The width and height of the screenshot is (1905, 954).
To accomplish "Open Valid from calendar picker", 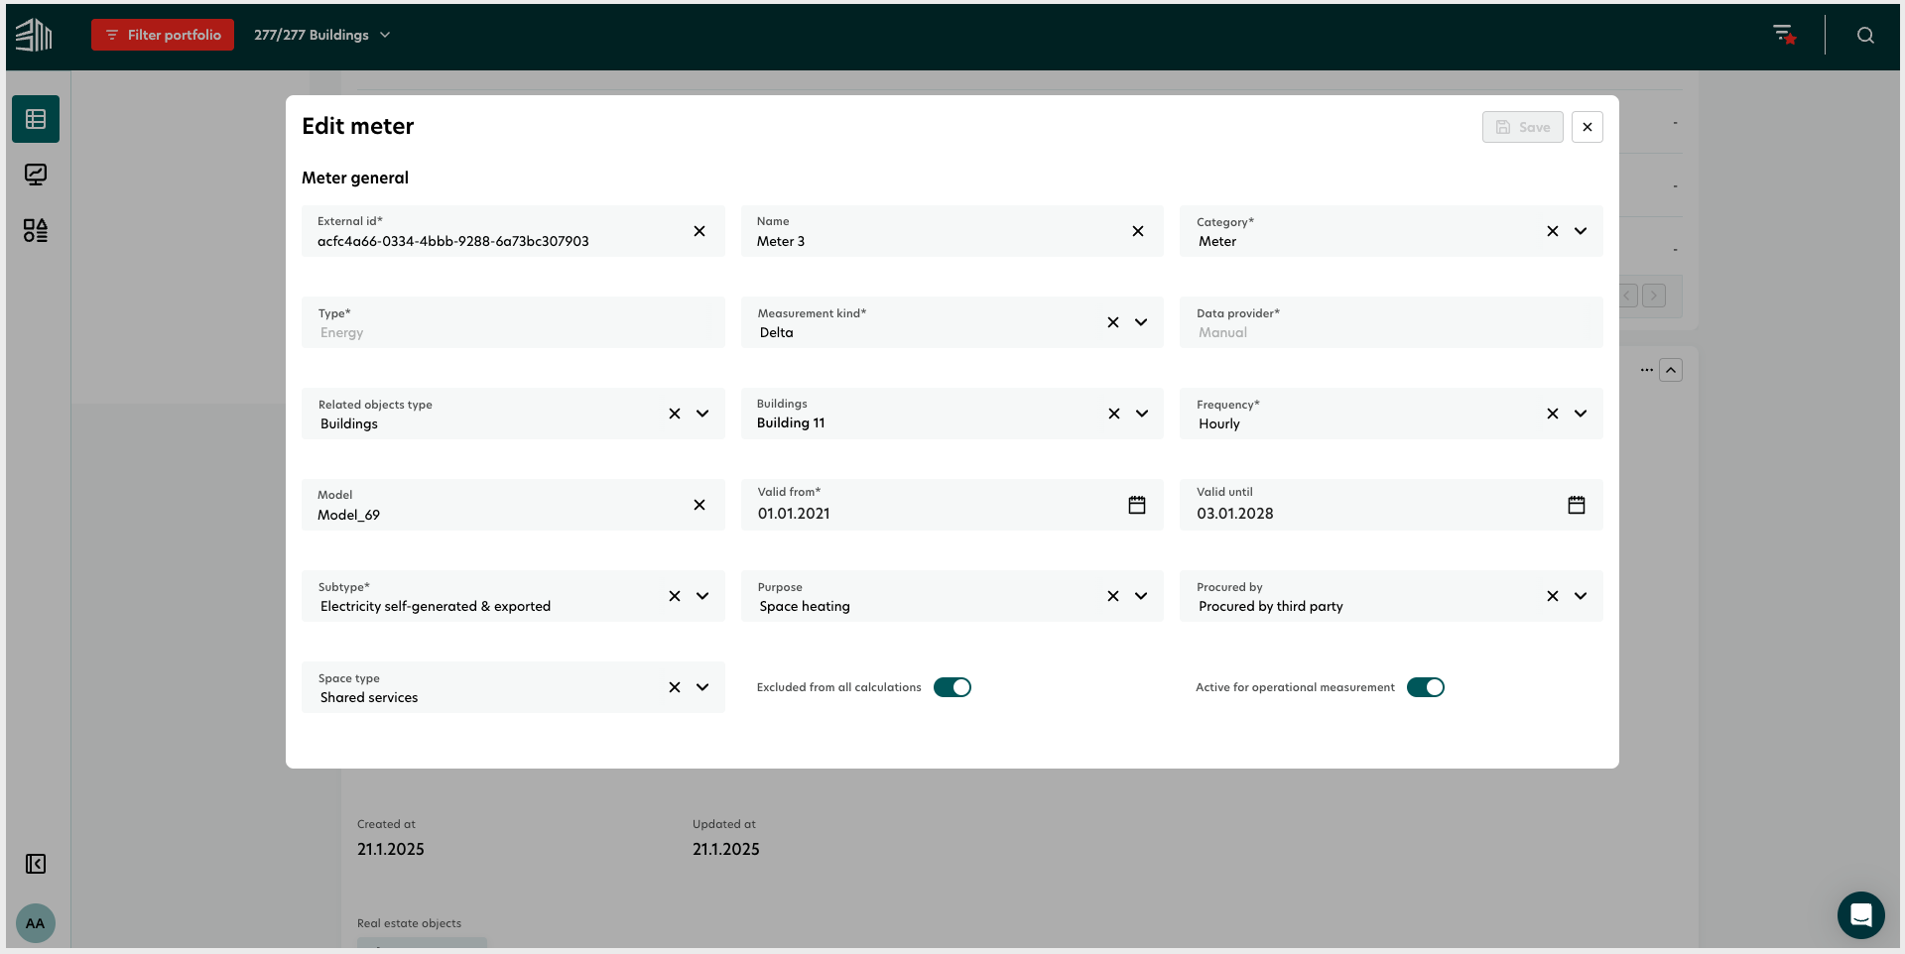I will tap(1137, 505).
